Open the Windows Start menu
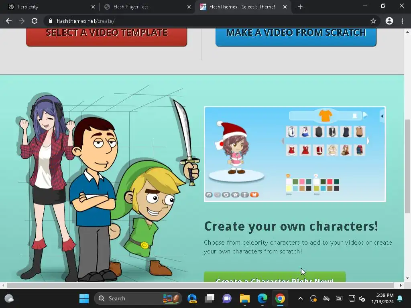 coord(84,298)
